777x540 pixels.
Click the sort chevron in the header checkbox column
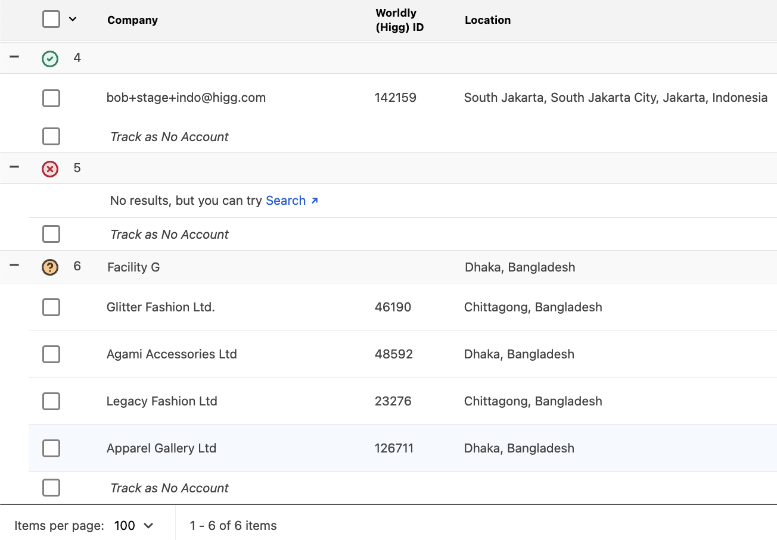[73, 19]
